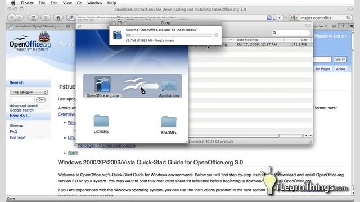Click the webpage Search button at top right

(340, 59)
